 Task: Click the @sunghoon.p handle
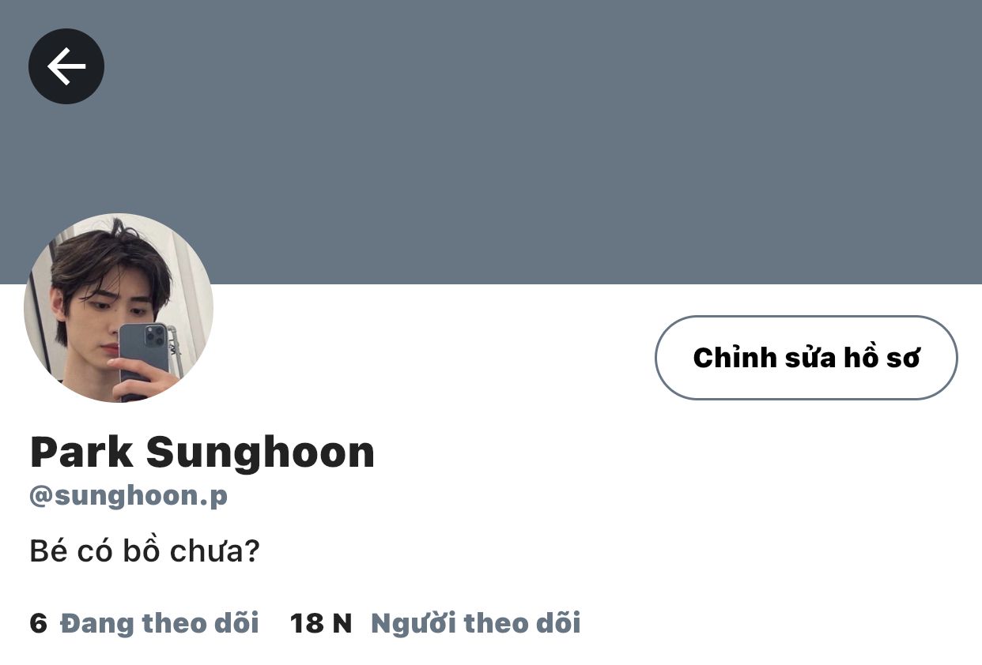pyautogui.click(x=129, y=497)
